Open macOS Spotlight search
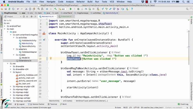 183,2
